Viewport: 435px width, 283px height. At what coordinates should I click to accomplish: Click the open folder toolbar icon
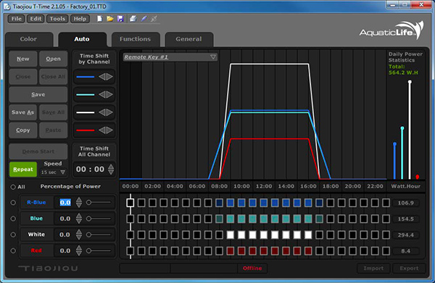110,19
